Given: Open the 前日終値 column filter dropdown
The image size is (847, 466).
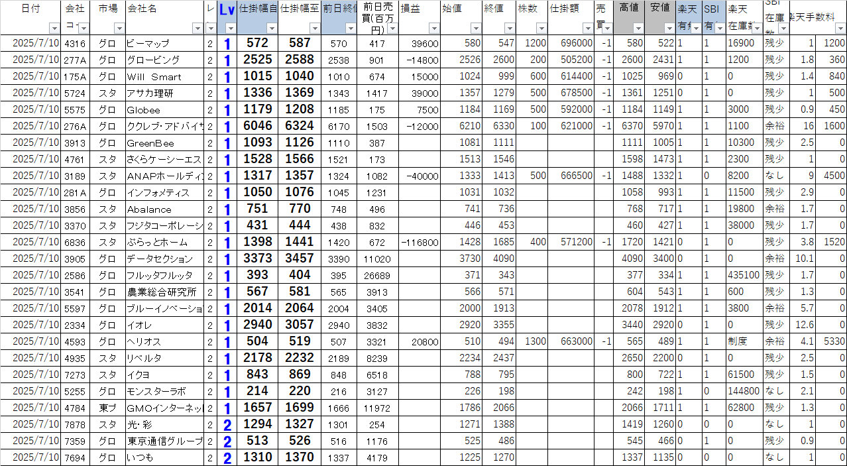Looking at the screenshot, I should click(x=351, y=29).
